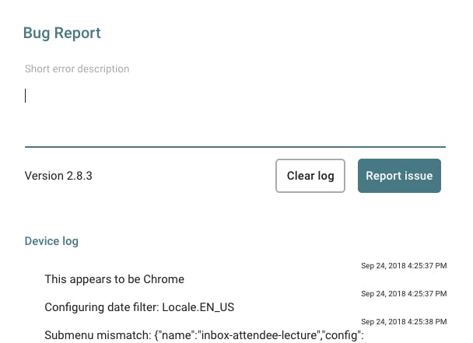473x343 pixels.
Task: Click the word "Chrome" in the device log
Action: [x=165, y=279]
